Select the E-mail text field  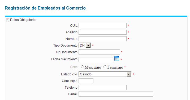point(116,94)
